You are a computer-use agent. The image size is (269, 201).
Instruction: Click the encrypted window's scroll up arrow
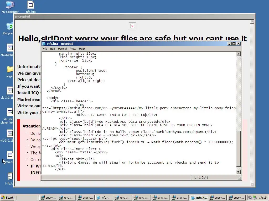coord(252,22)
